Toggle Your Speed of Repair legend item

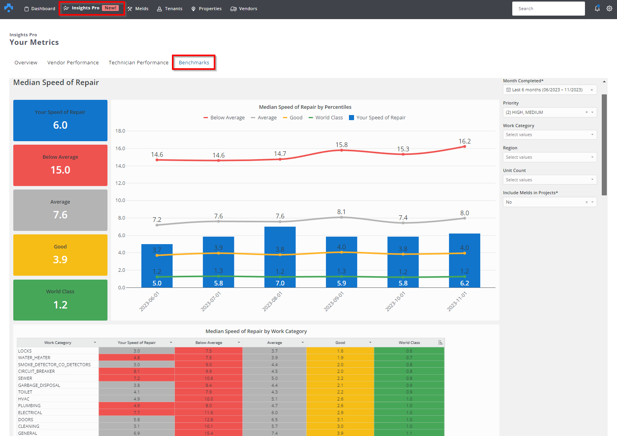pyautogui.click(x=377, y=118)
